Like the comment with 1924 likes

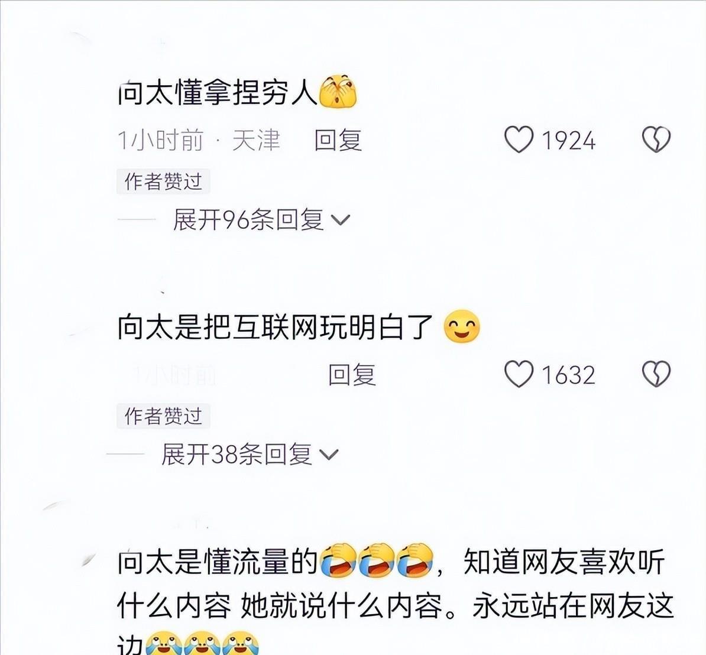(x=519, y=140)
